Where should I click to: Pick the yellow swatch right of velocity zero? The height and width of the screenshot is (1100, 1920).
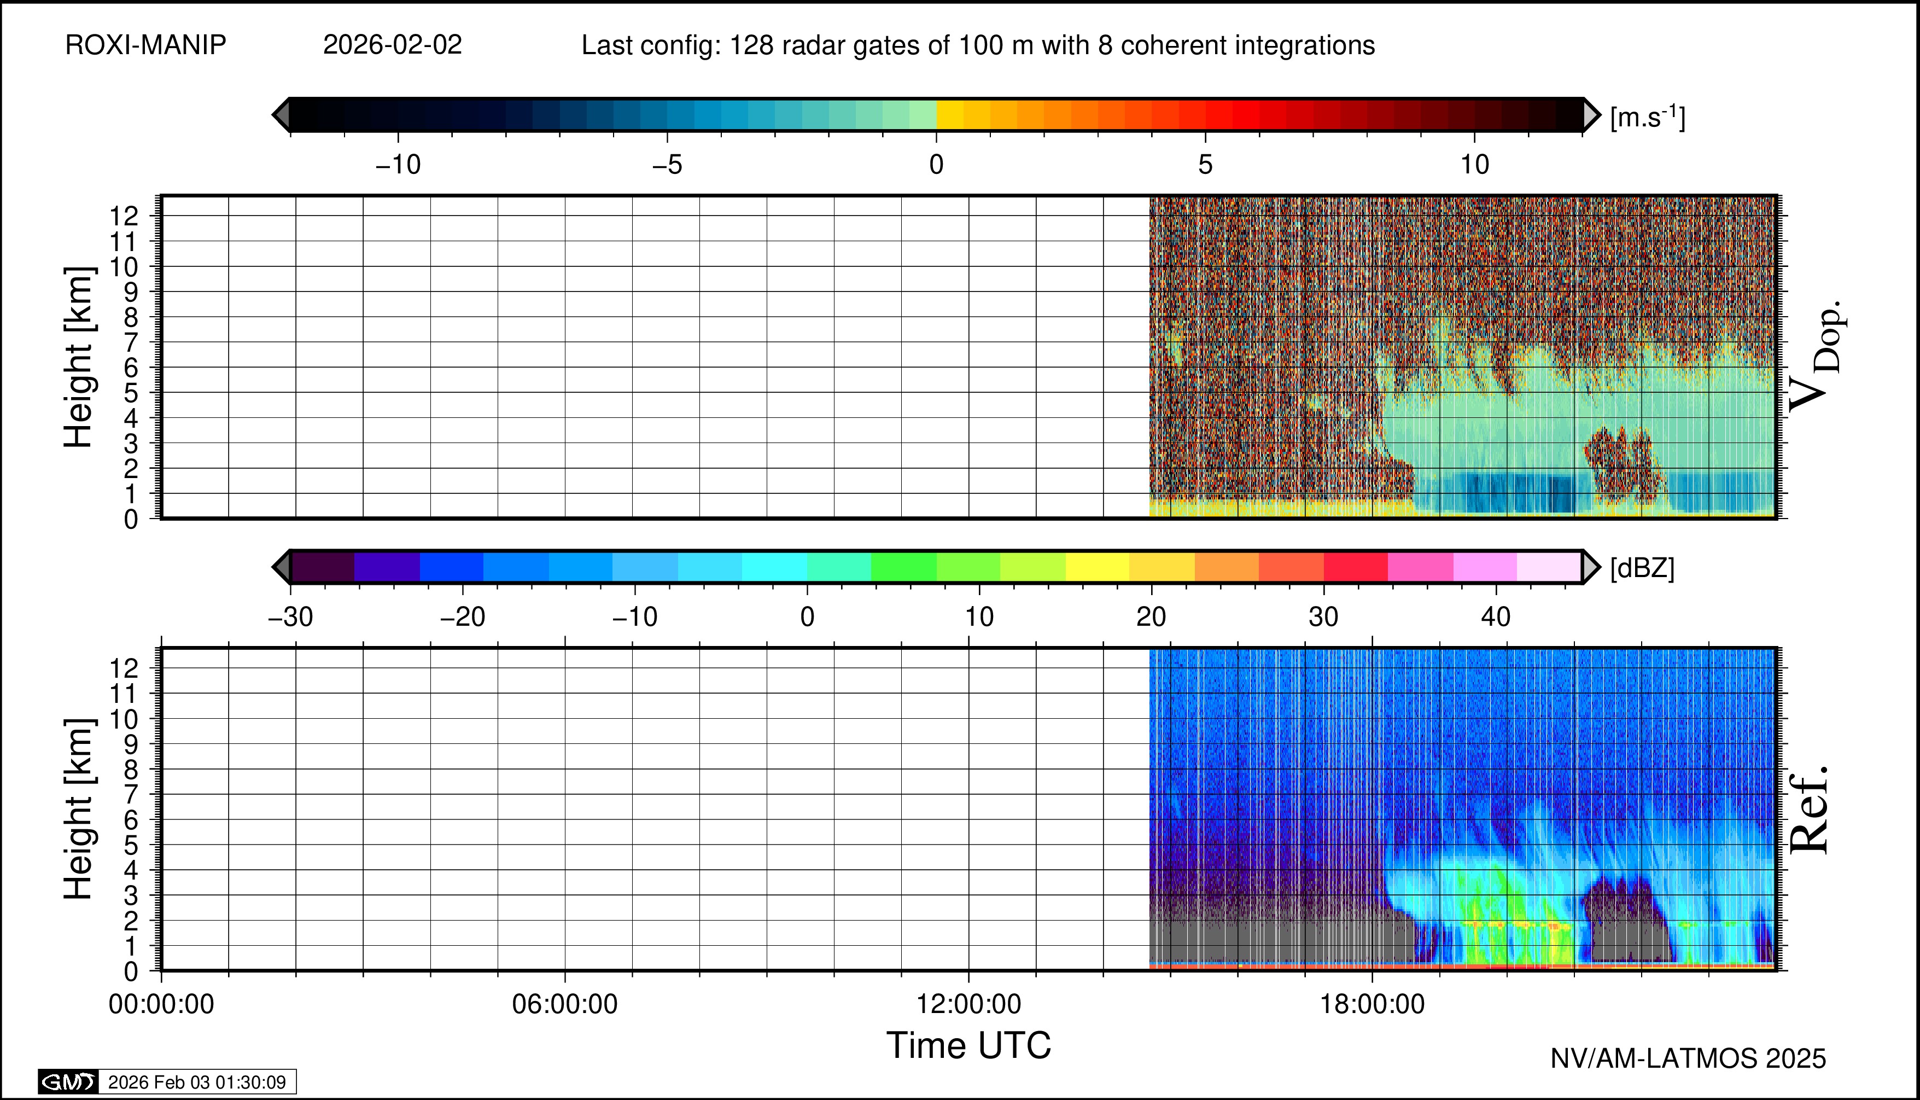click(949, 115)
